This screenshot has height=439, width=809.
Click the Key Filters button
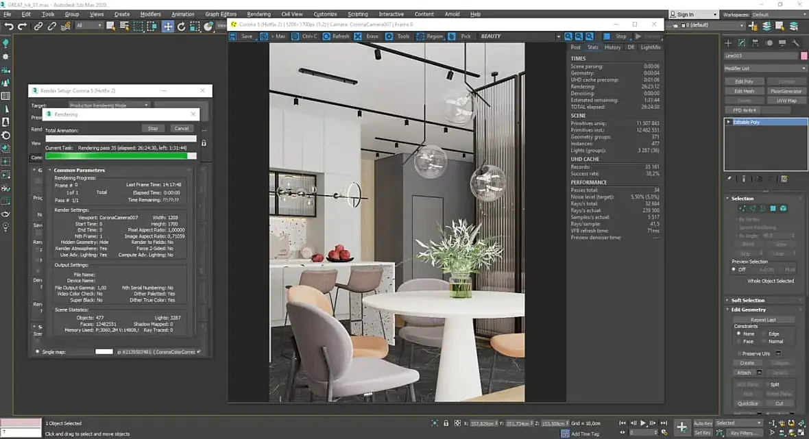click(744, 434)
